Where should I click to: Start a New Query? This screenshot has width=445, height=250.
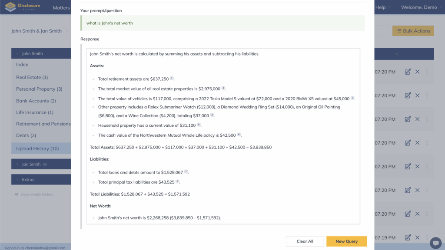(x=346, y=241)
